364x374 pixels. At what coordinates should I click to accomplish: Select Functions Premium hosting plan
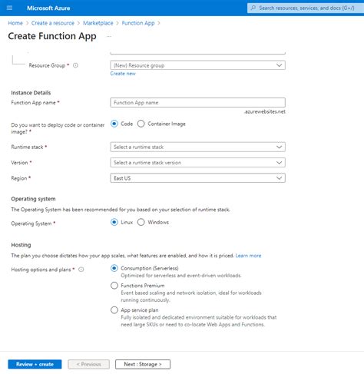click(x=114, y=286)
